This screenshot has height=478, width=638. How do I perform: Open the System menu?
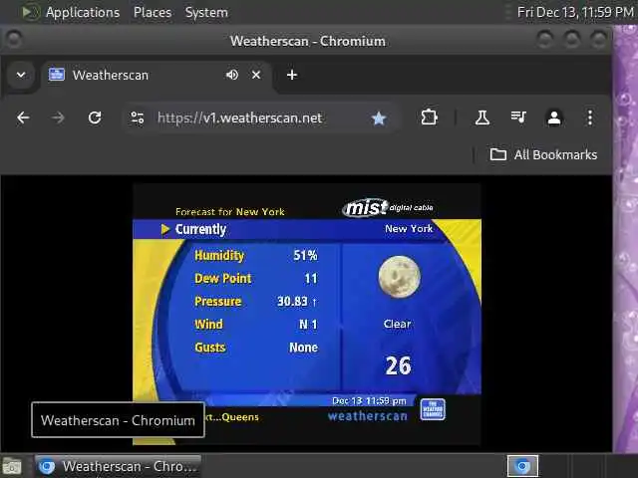(206, 12)
